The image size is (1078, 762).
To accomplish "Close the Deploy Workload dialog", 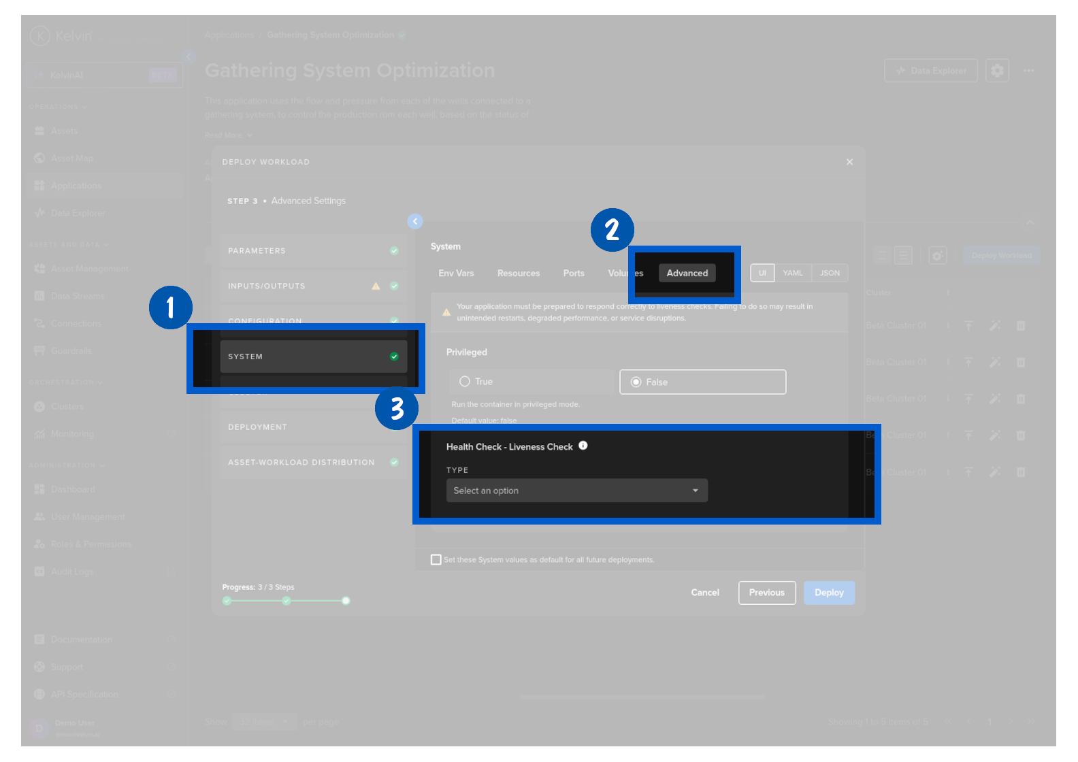I will pyautogui.click(x=849, y=162).
